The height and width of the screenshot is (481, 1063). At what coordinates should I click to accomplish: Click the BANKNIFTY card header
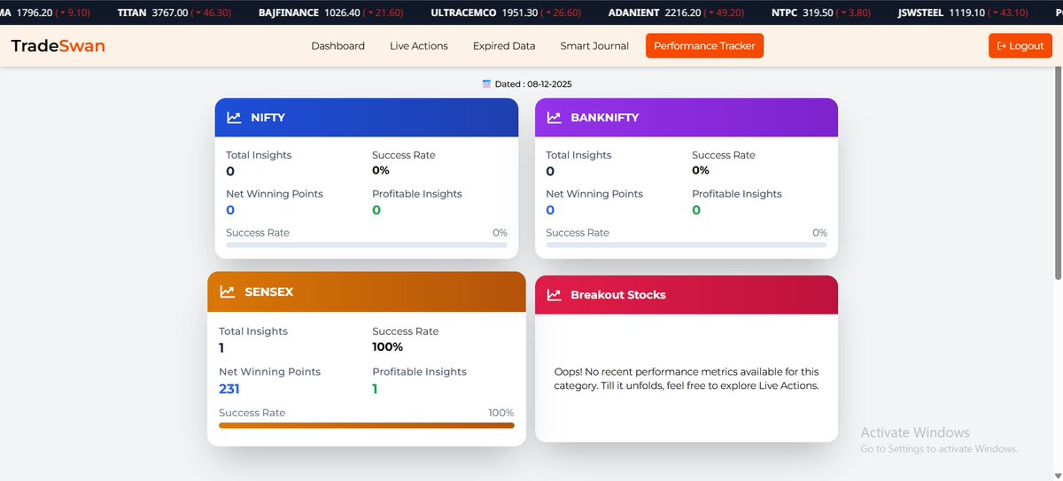[687, 117]
